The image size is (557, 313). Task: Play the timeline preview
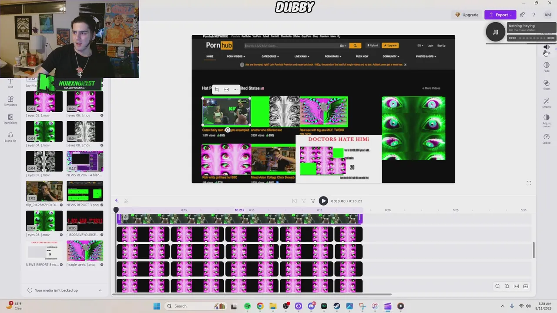click(x=323, y=201)
